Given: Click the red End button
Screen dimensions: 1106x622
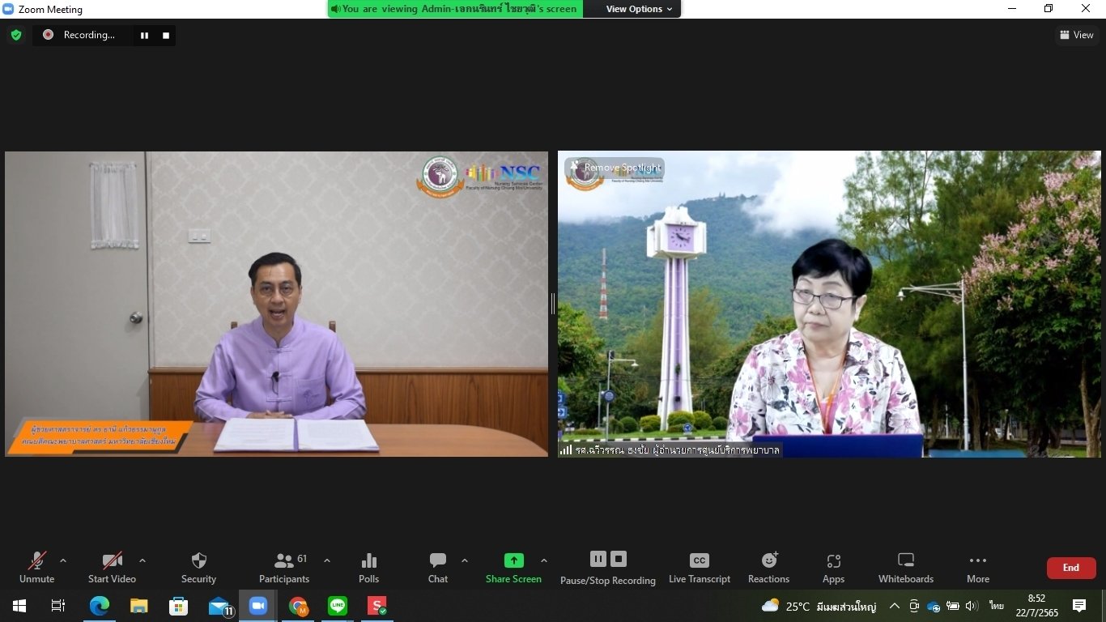Looking at the screenshot, I should (1071, 568).
